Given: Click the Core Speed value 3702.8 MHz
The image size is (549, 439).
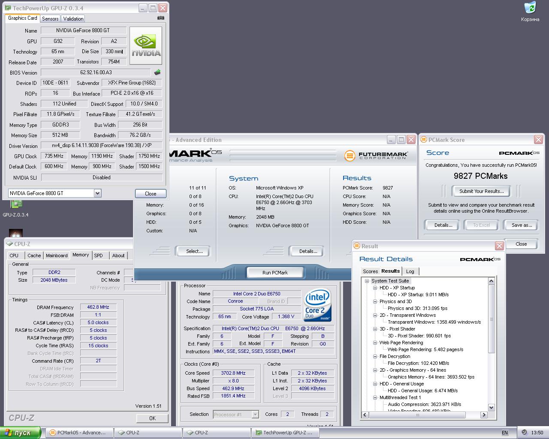Looking at the screenshot, I should point(233,373).
